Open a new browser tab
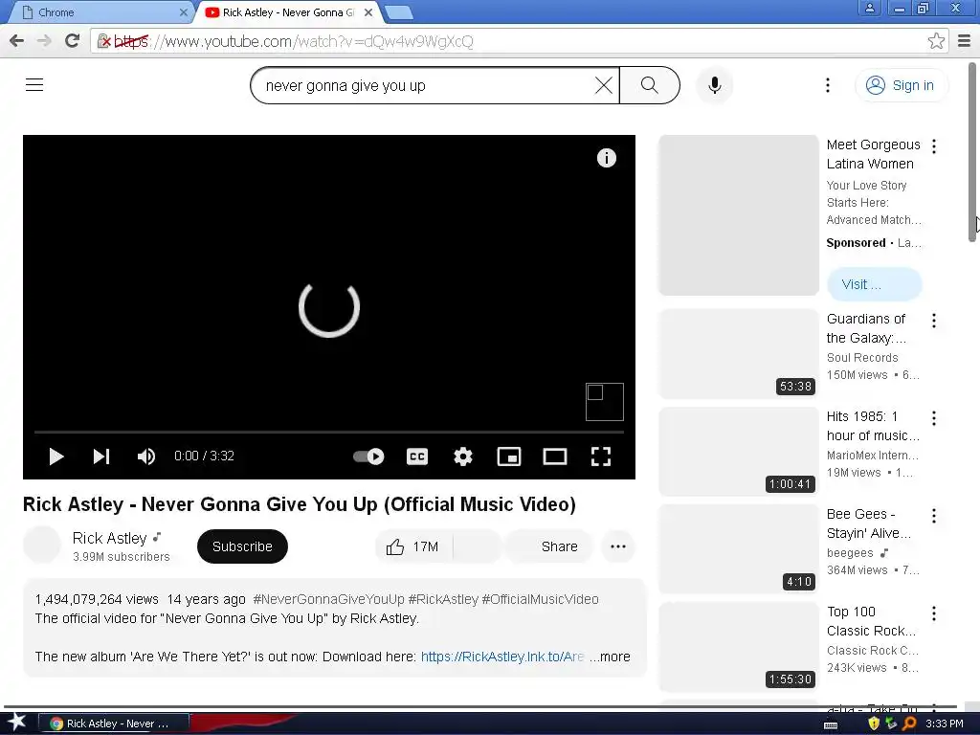The width and height of the screenshot is (980, 735). click(398, 12)
